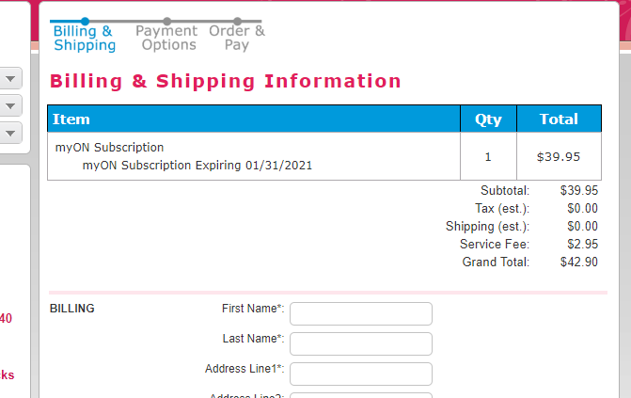Screen dimensions: 631x398
Task: Focus the First Name input field
Action: point(361,313)
